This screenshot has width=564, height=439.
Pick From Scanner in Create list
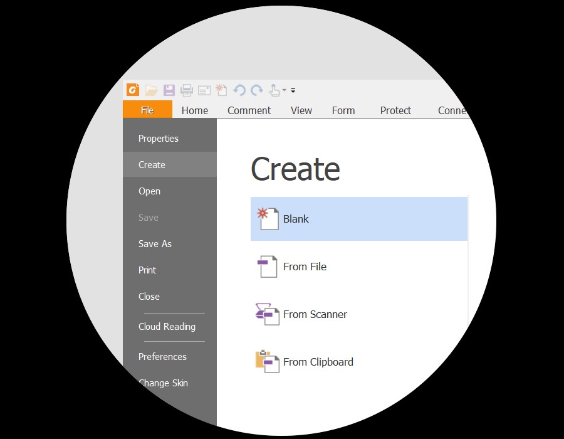coord(315,314)
